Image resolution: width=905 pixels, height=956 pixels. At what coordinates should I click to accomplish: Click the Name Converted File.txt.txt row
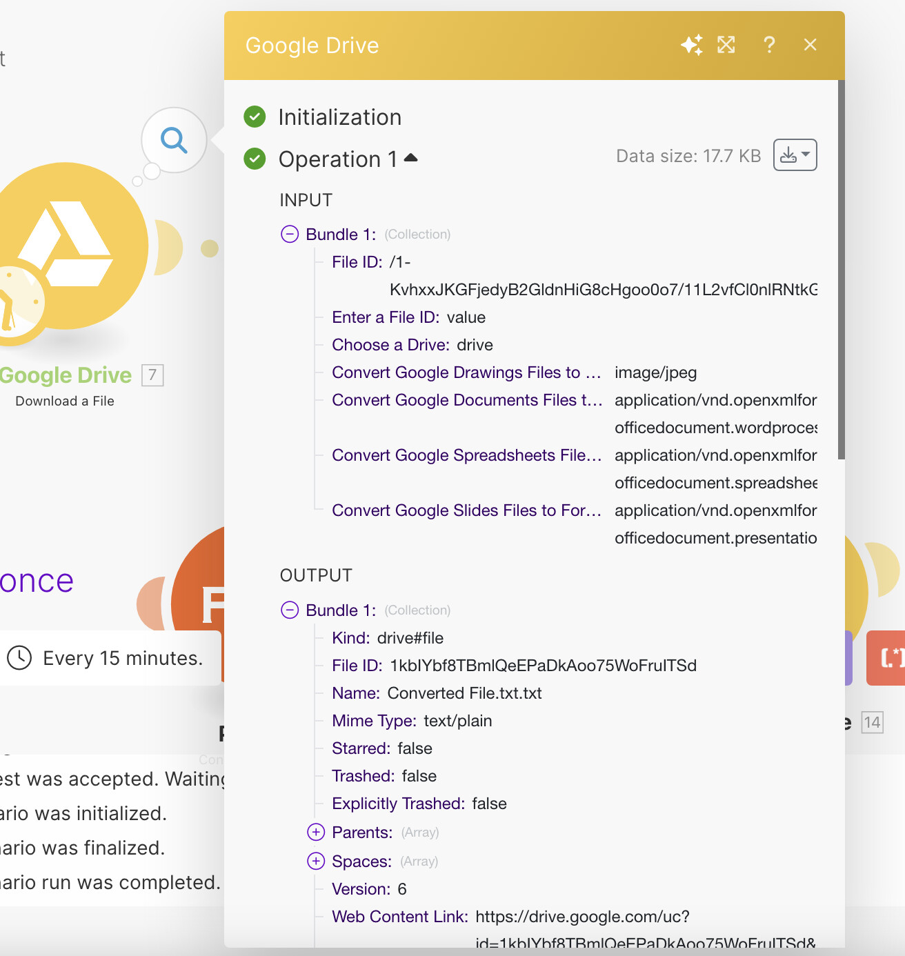tap(437, 693)
